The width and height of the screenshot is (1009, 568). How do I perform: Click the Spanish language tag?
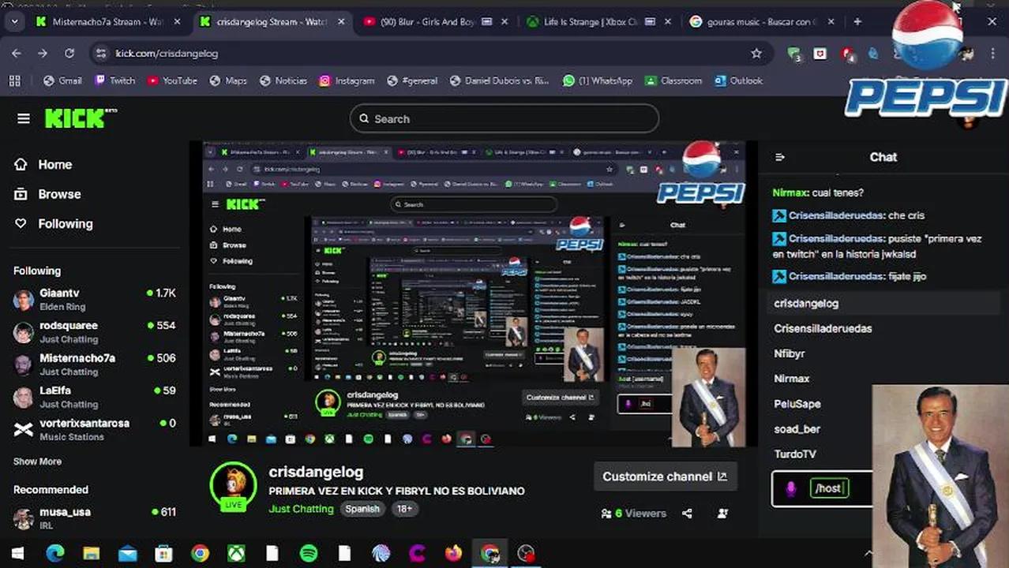[362, 509]
